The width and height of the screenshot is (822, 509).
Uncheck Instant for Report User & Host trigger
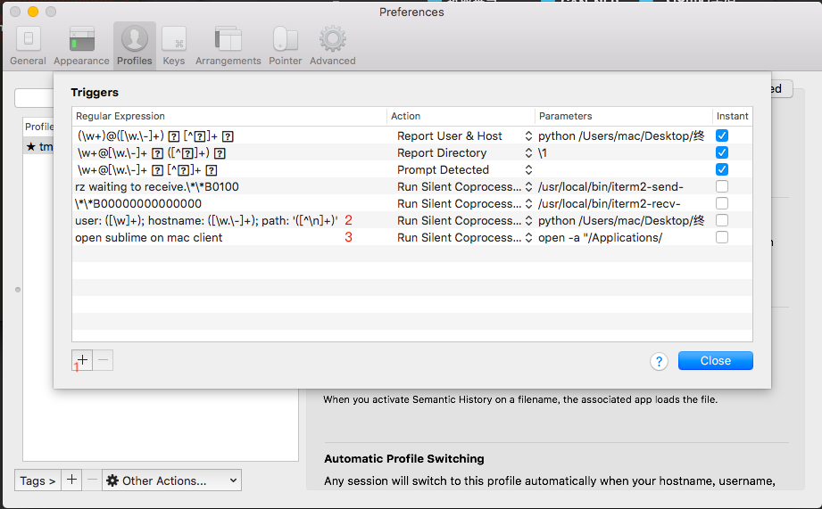click(x=722, y=135)
